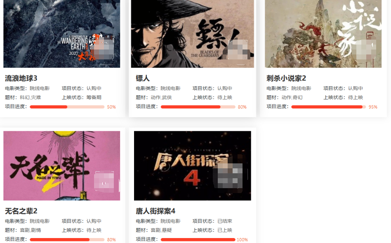The width and height of the screenshot is (391, 243).
Task: Click the blurred QR code on 刺杀小说家2 poster
Action: tap(366, 49)
